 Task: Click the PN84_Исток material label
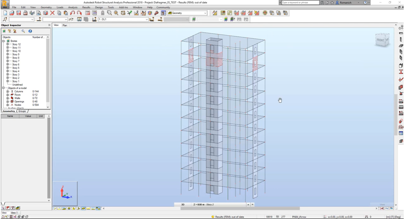tap(299, 217)
